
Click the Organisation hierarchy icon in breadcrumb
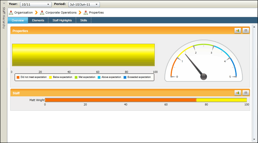pyautogui.click(x=11, y=12)
